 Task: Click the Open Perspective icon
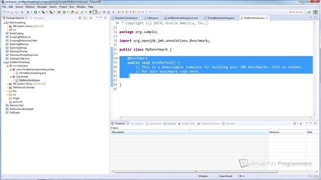[309, 12]
